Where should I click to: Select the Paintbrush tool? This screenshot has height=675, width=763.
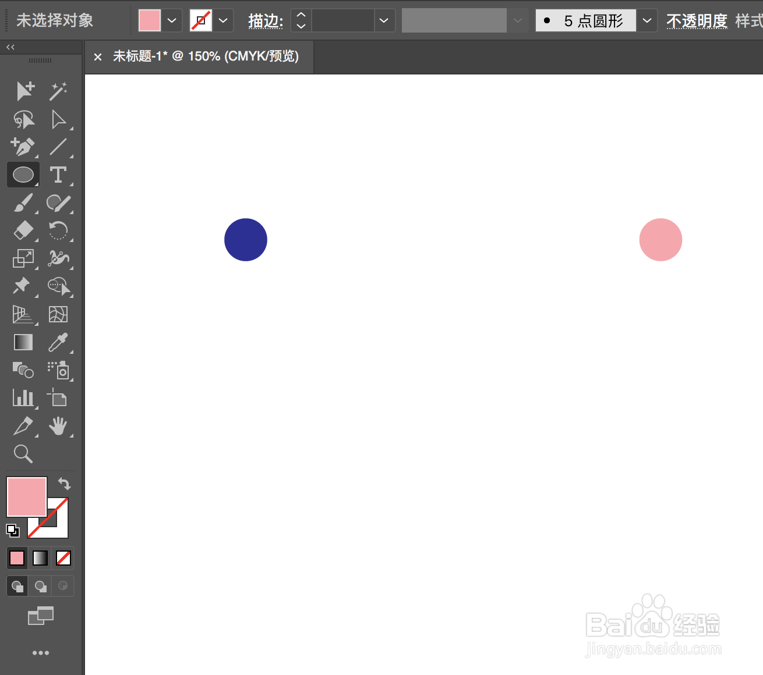point(24,203)
